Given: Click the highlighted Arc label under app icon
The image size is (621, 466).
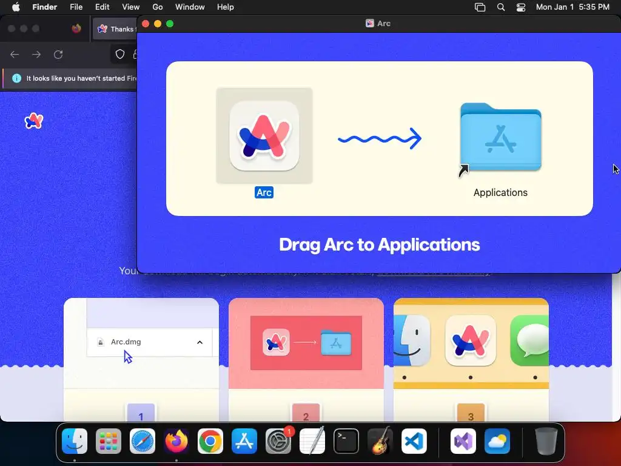Looking at the screenshot, I should tap(264, 192).
